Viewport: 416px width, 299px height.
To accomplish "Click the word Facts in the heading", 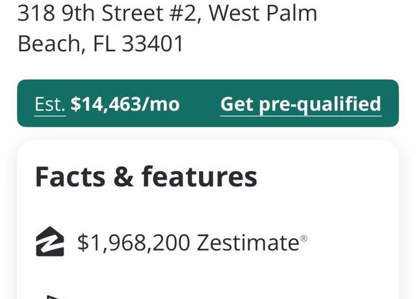I will (70, 177).
